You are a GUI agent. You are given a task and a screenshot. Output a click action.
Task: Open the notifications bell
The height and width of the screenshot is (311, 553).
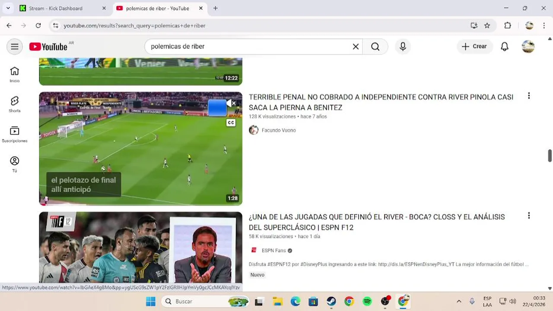pyautogui.click(x=505, y=47)
